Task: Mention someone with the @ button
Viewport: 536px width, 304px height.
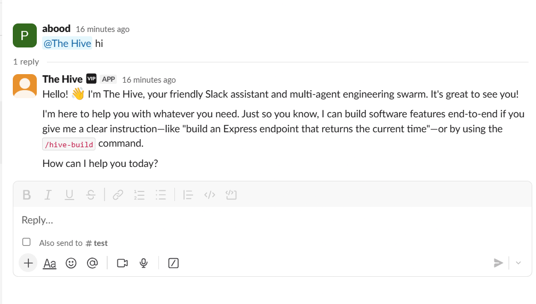Action: coord(92,263)
